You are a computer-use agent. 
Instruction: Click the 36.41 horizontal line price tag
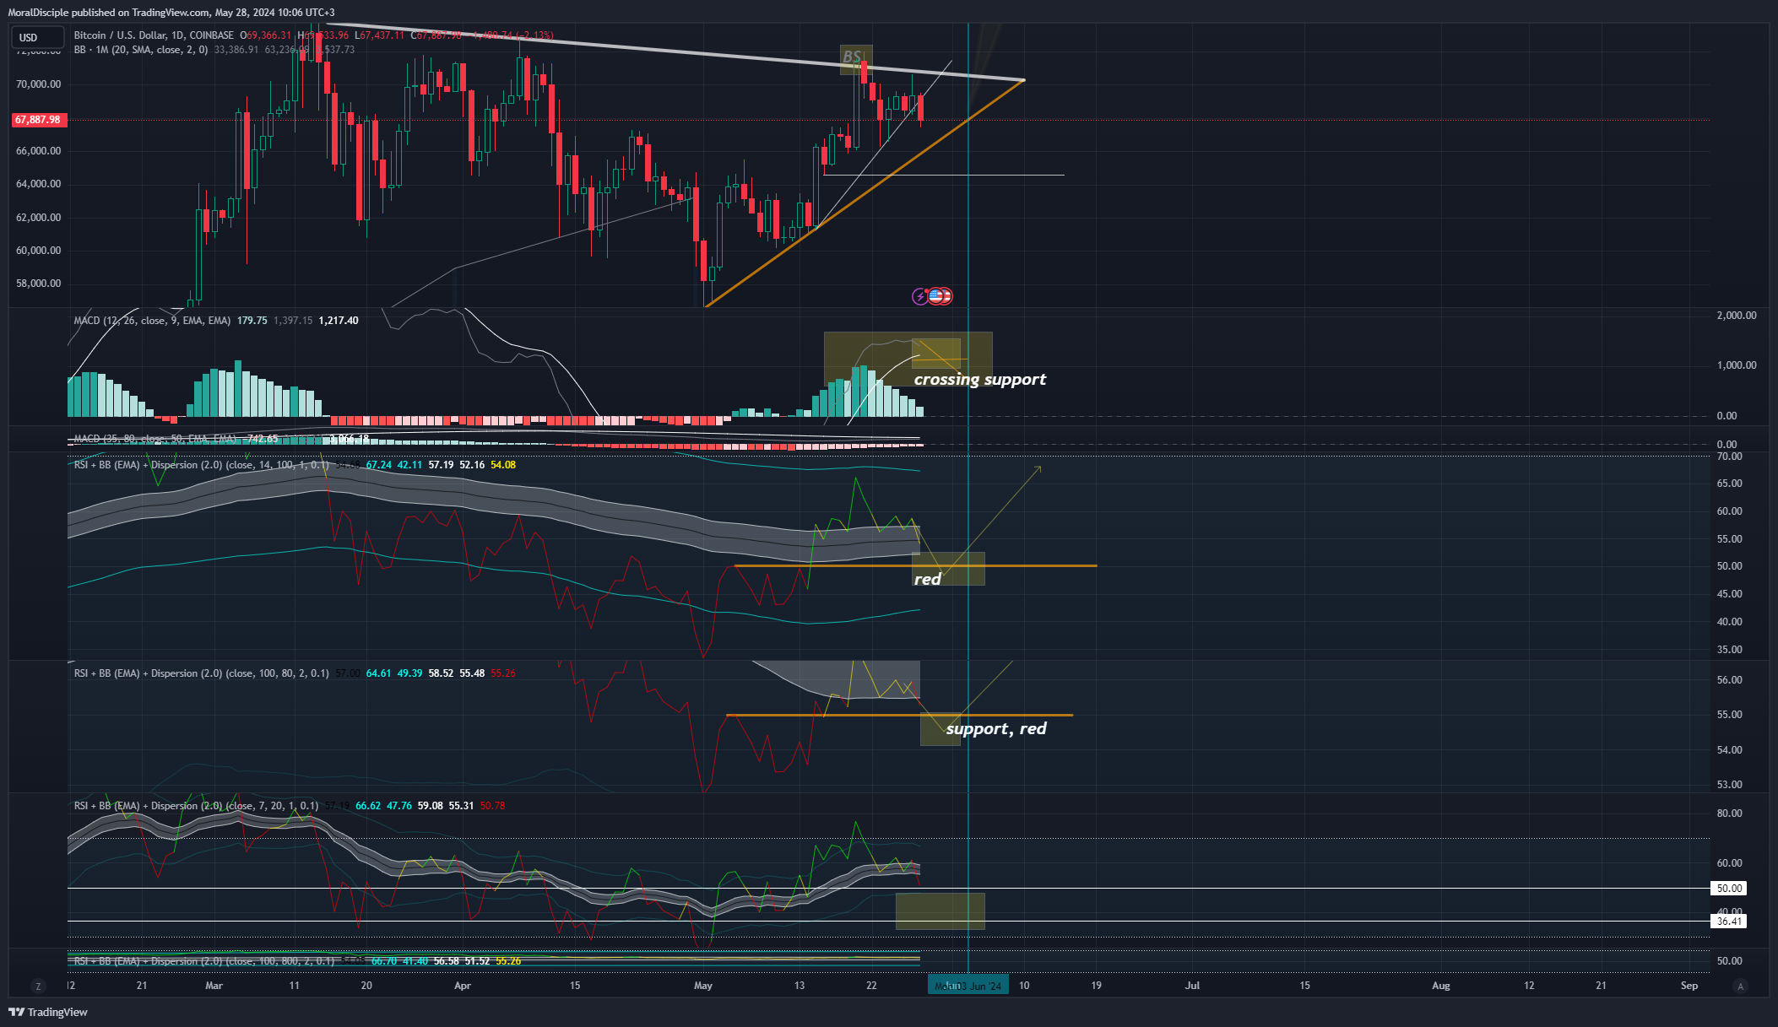pos(1728,922)
